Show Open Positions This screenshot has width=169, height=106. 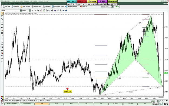click(x=25, y=7)
